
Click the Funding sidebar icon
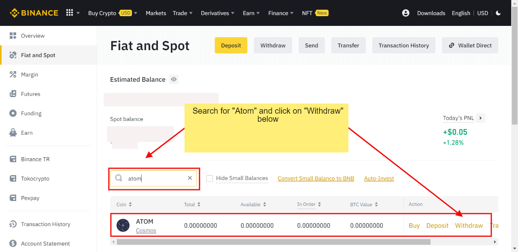(x=13, y=113)
